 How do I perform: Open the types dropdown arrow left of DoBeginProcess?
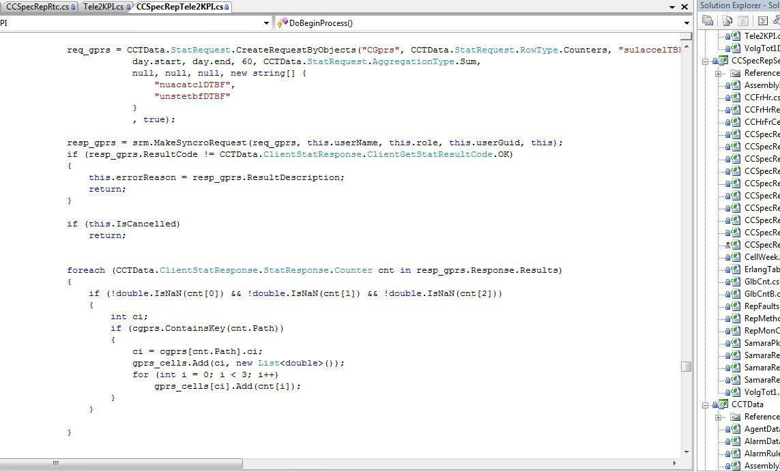pos(267,23)
